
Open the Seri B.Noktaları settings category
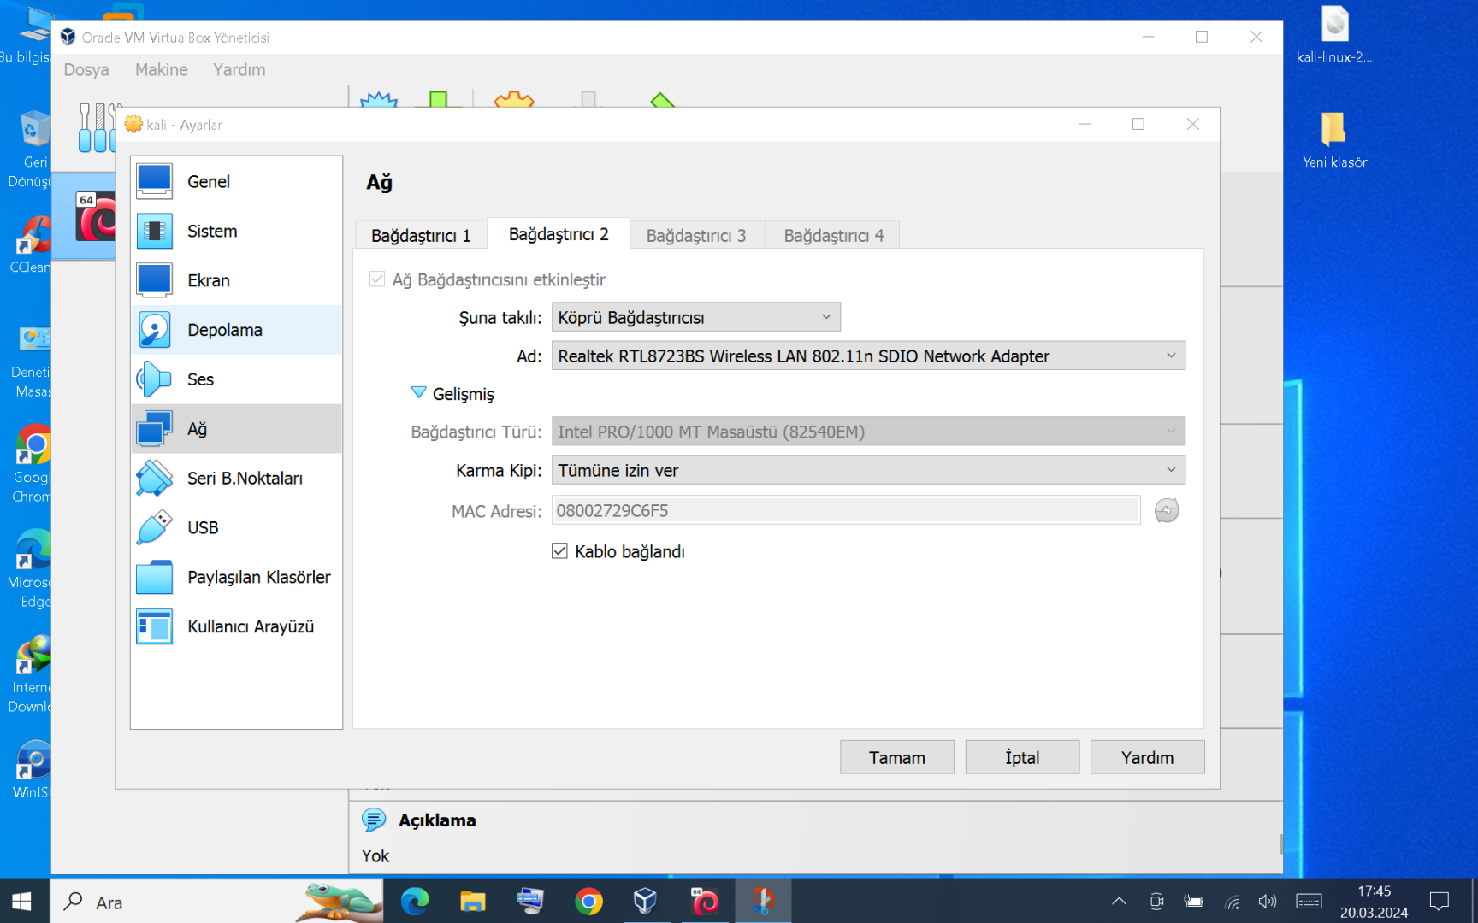(x=237, y=479)
